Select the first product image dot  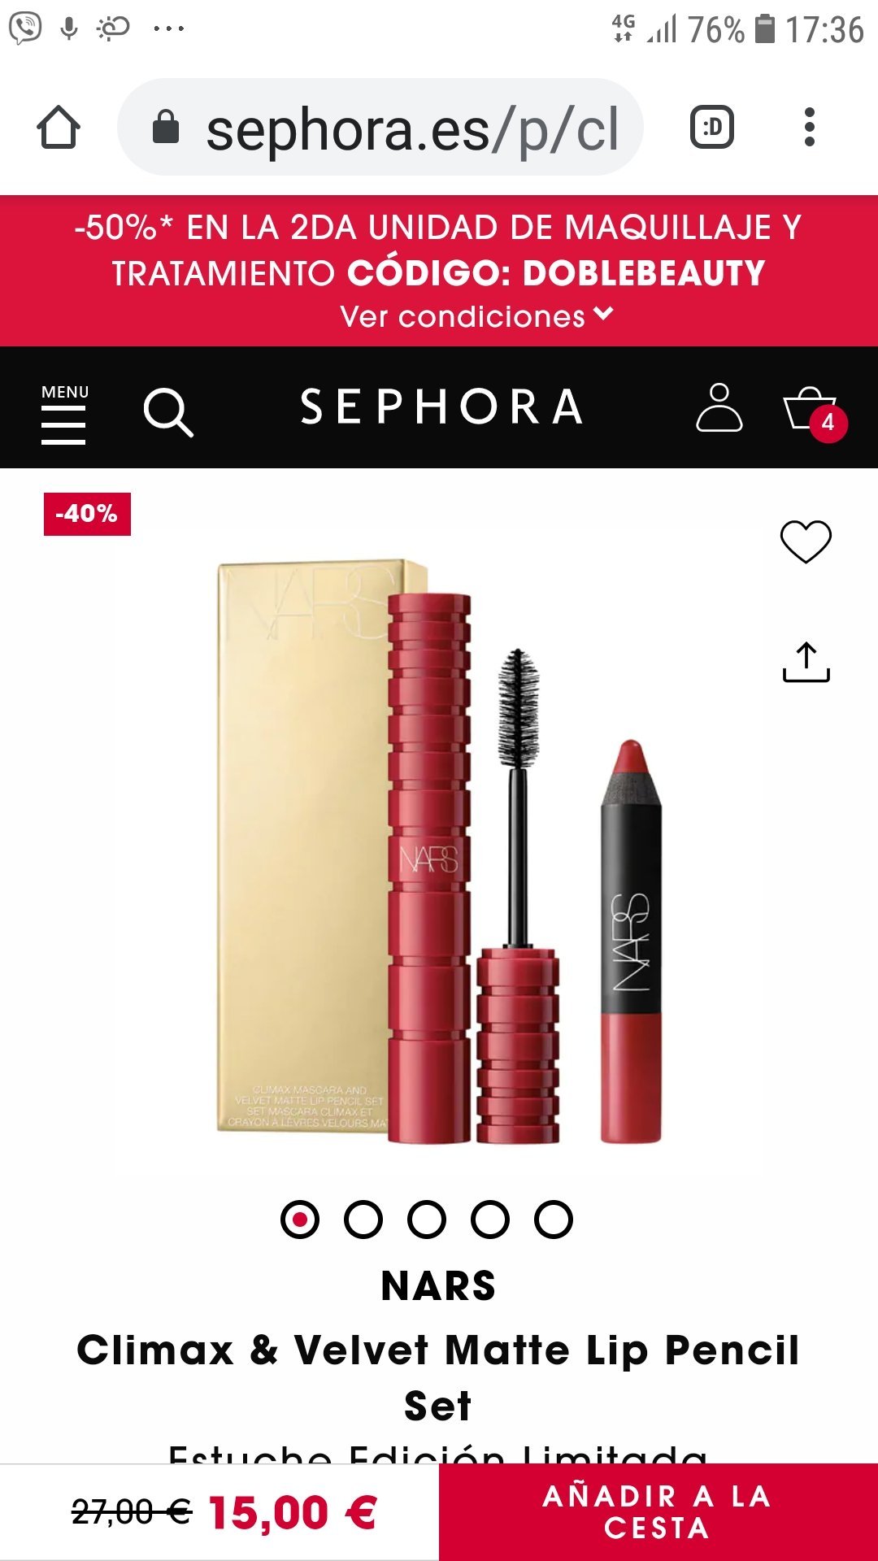[x=300, y=1220]
